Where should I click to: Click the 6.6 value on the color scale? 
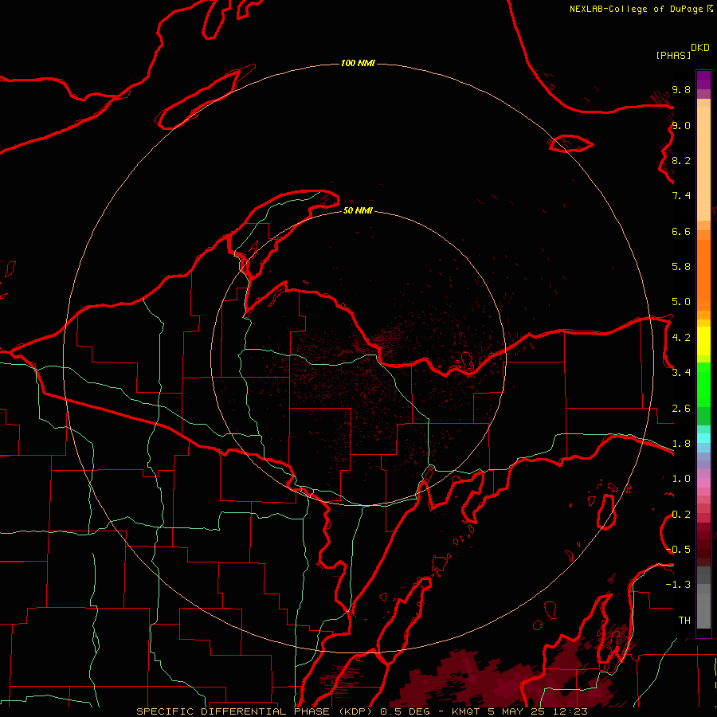pyautogui.click(x=681, y=231)
